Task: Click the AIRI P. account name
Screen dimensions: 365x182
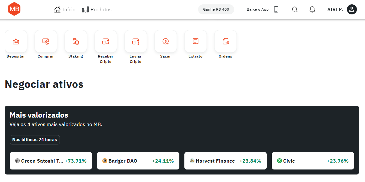Action: click(335, 10)
